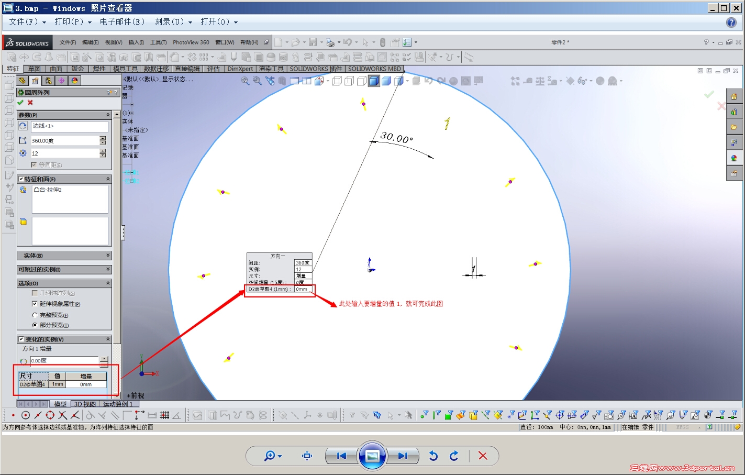Start the slide show
The height and width of the screenshot is (475, 745).
(372, 456)
